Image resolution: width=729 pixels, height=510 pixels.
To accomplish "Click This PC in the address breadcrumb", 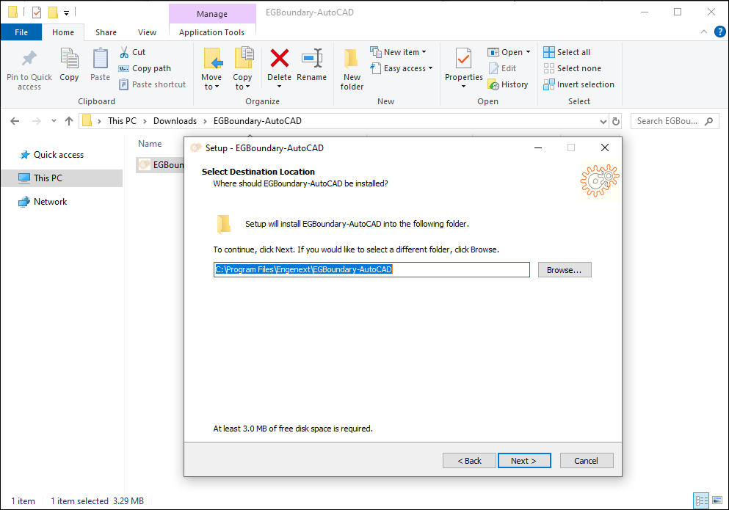I will [123, 121].
